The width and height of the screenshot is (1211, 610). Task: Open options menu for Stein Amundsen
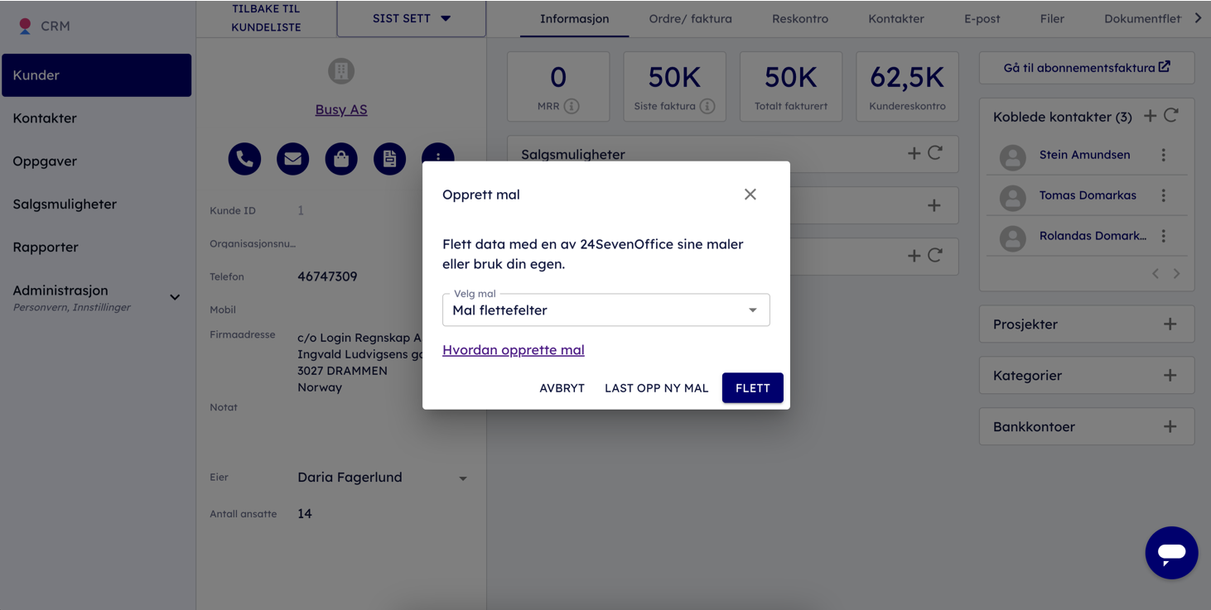coord(1164,155)
